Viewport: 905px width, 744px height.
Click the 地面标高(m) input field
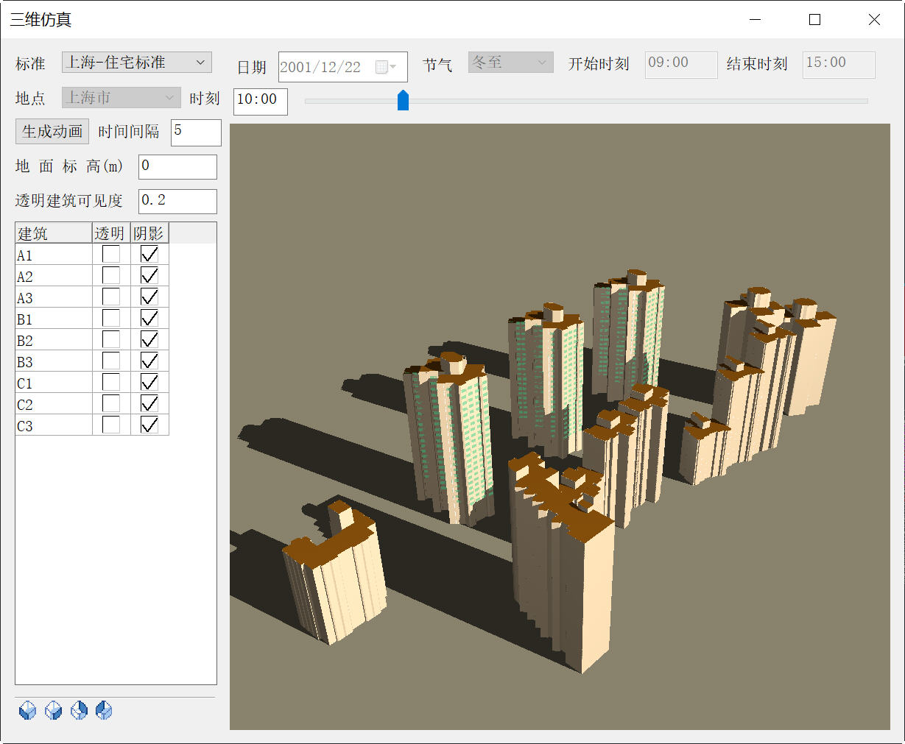(177, 167)
